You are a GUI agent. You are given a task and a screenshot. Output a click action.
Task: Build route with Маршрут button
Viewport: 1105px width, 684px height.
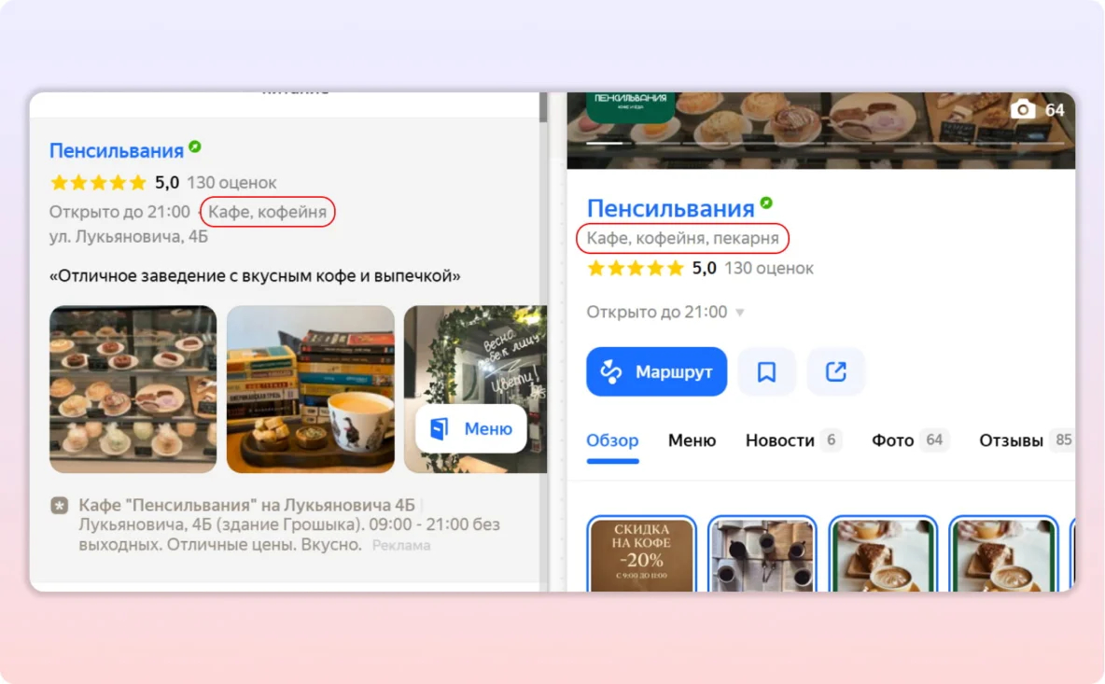point(656,372)
